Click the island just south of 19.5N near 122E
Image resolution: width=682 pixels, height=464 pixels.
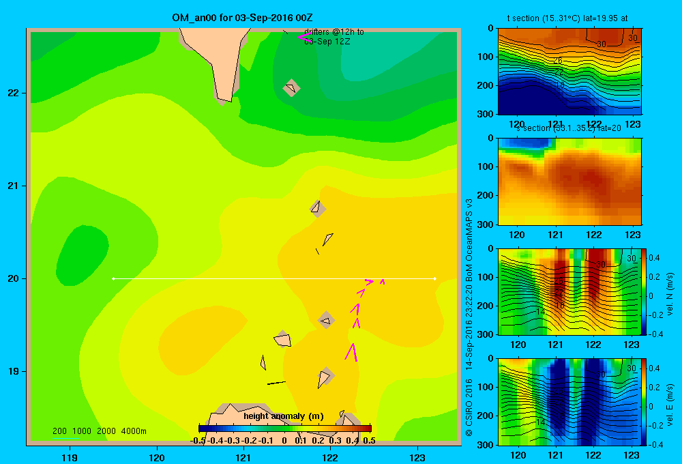coord(326,320)
